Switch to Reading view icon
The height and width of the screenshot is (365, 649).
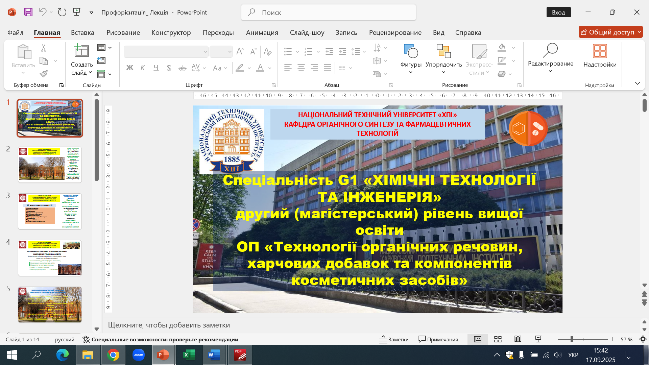[x=518, y=339]
